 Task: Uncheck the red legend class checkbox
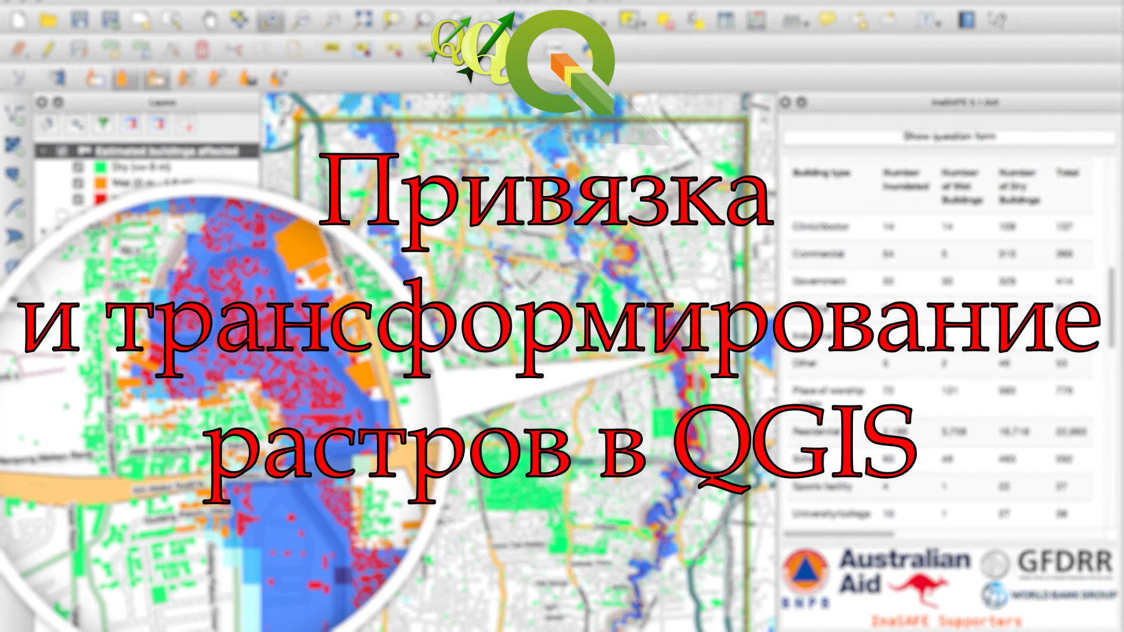(x=78, y=199)
